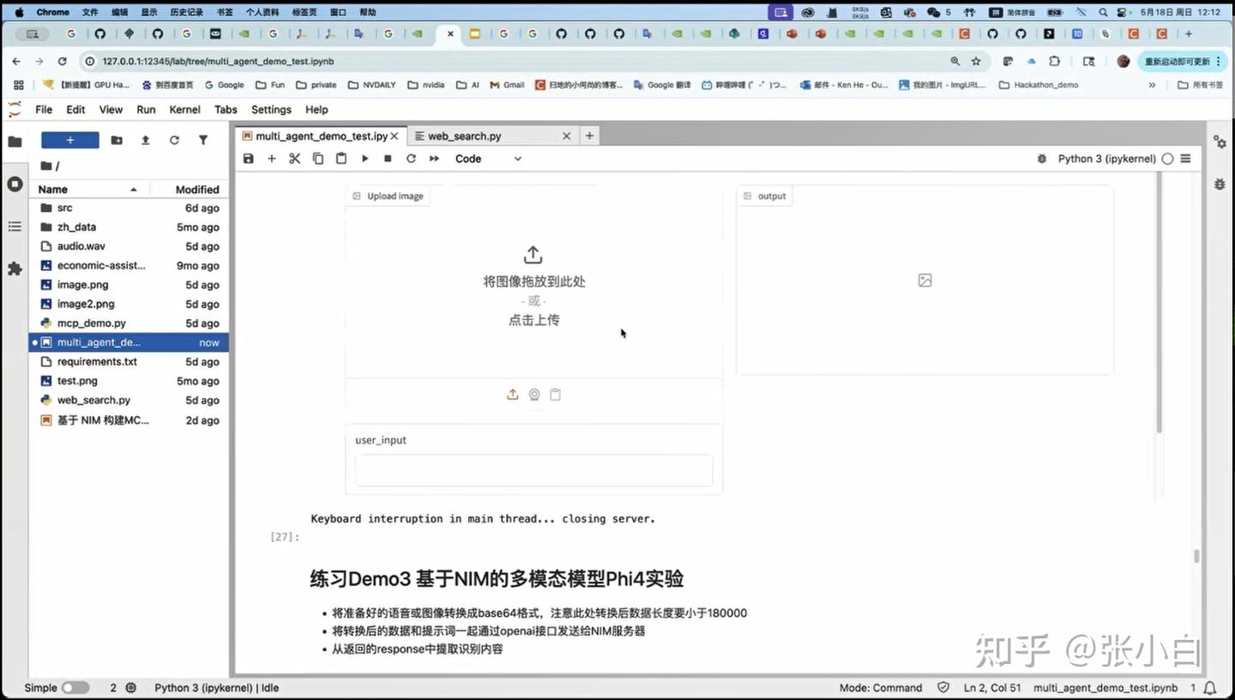Insert a cell below with the plus icon

[x=272, y=159]
